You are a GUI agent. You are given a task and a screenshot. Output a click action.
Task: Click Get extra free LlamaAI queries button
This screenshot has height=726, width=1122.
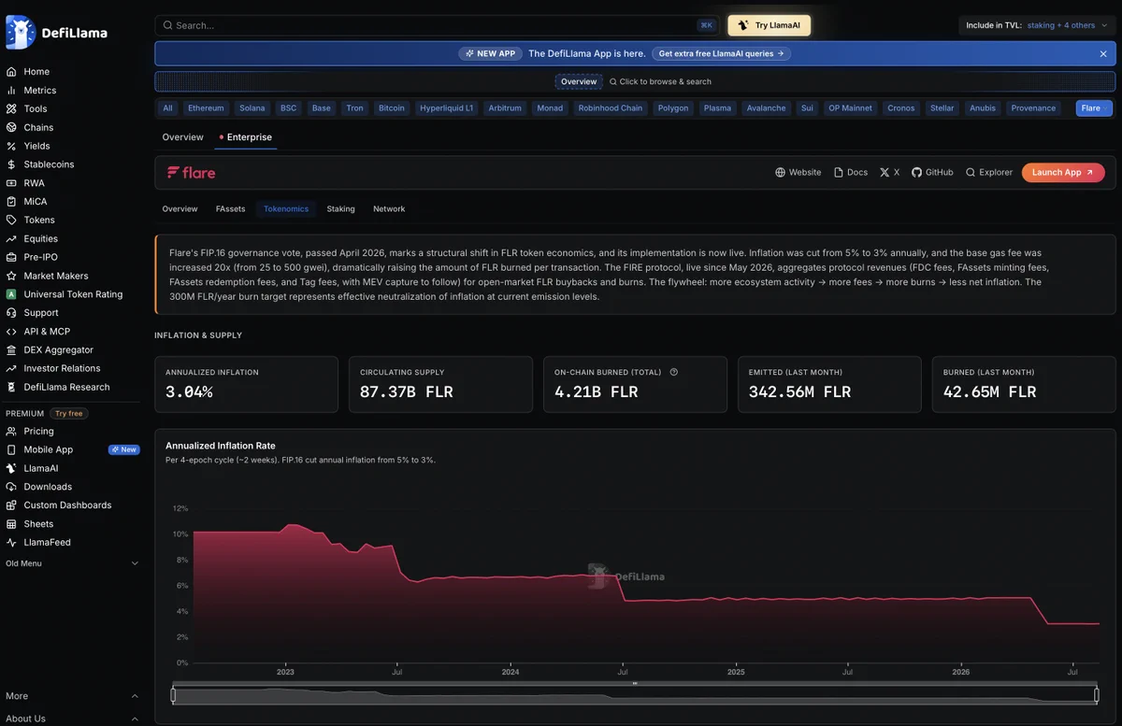[x=721, y=54]
